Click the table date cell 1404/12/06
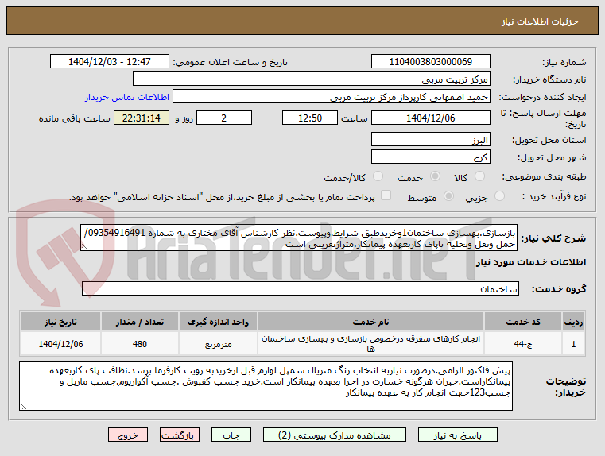The image size is (605, 456). [60, 344]
